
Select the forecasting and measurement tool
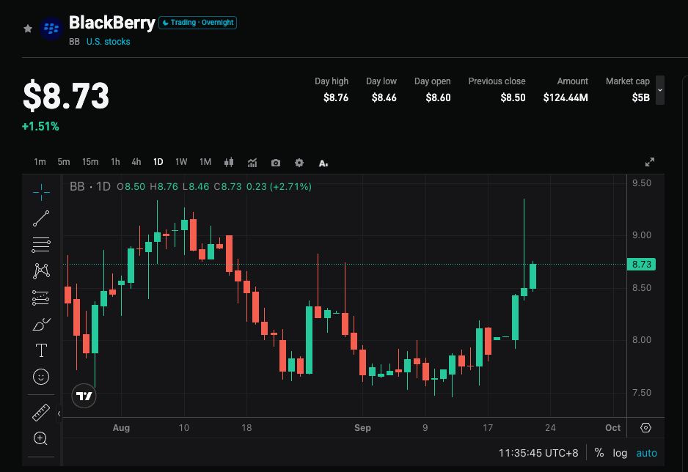[x=41, y=298]
